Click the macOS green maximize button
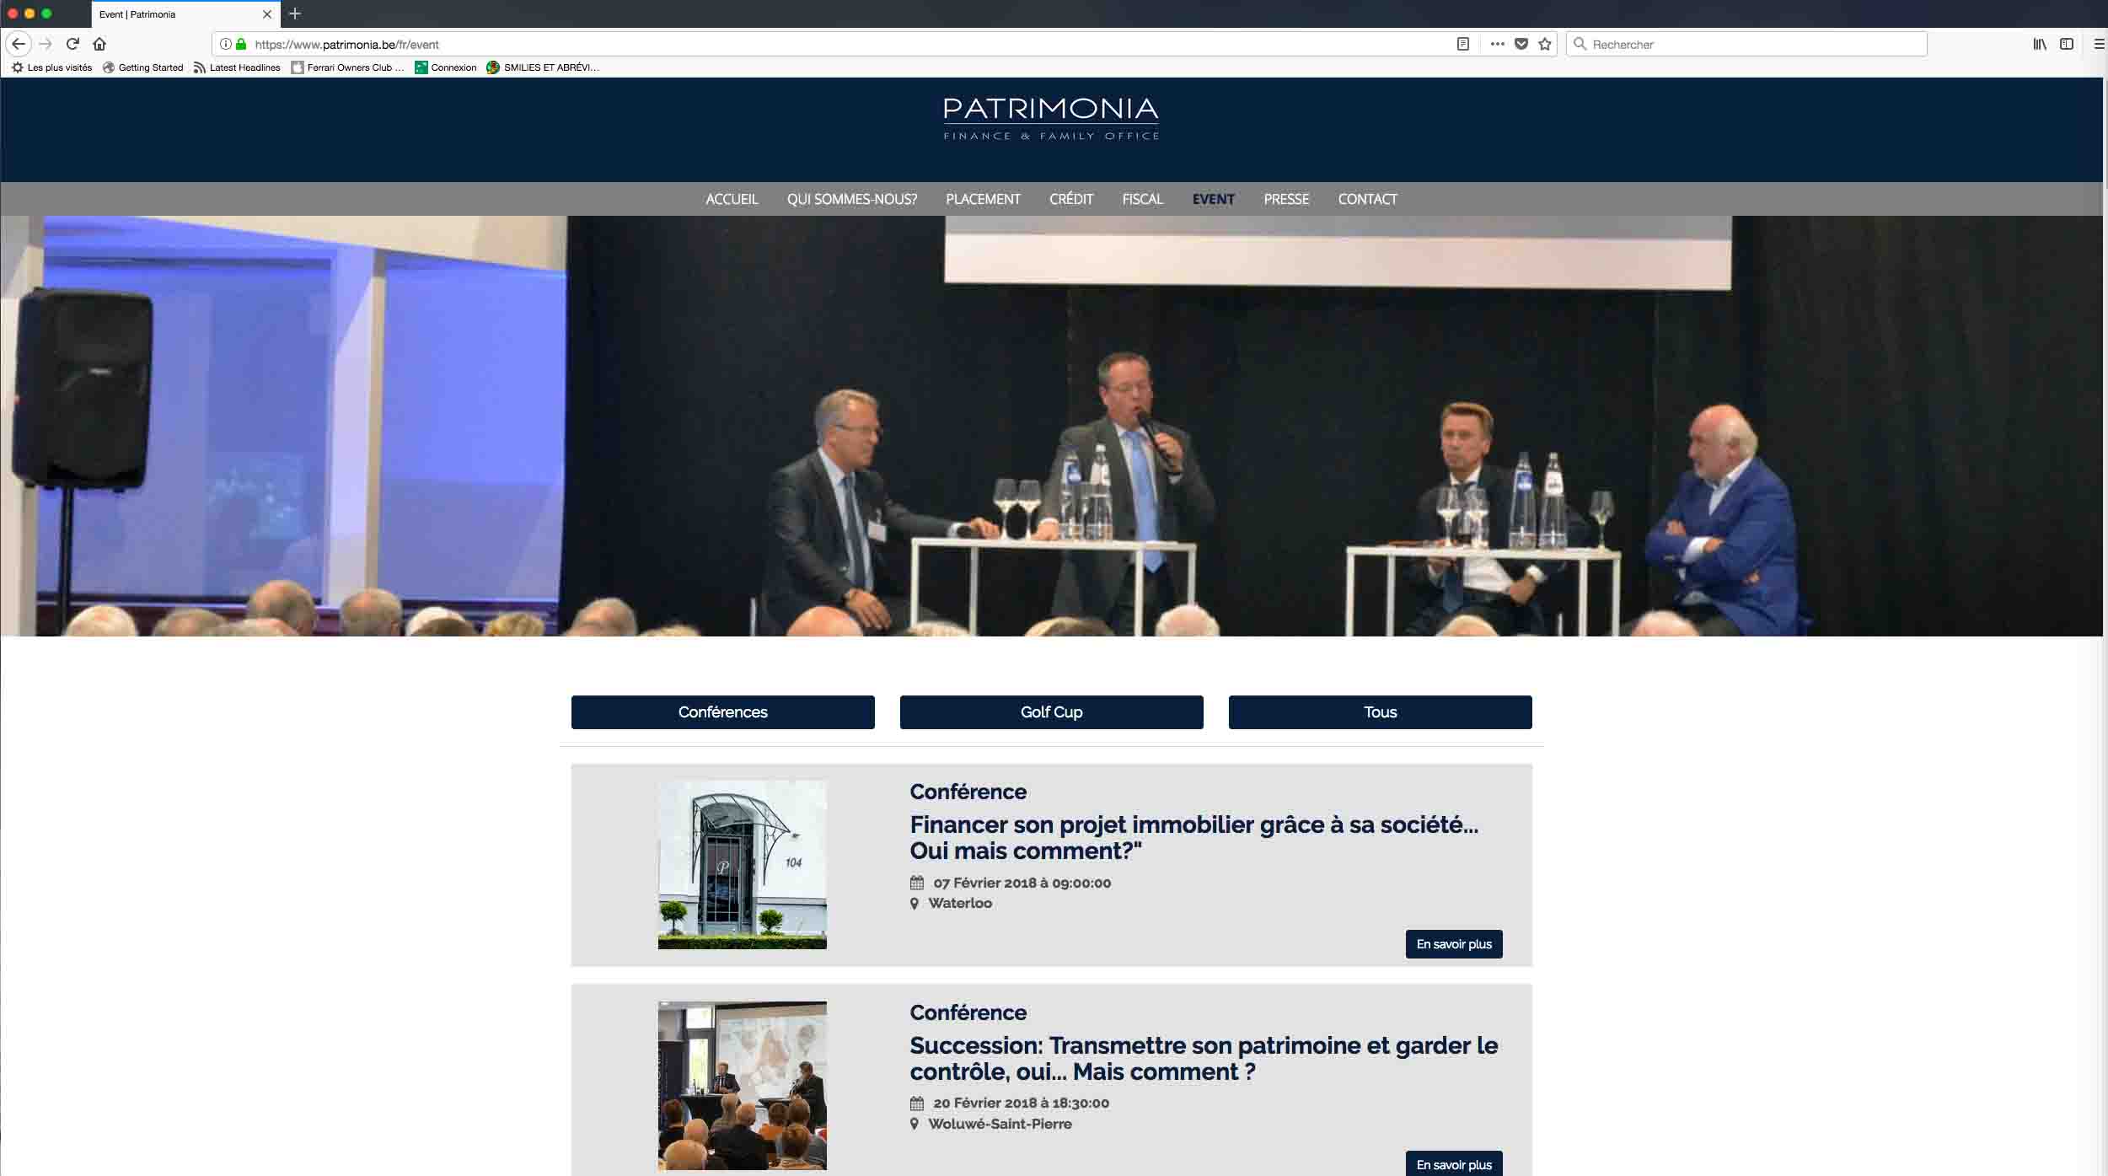 [x=47, y=13]
